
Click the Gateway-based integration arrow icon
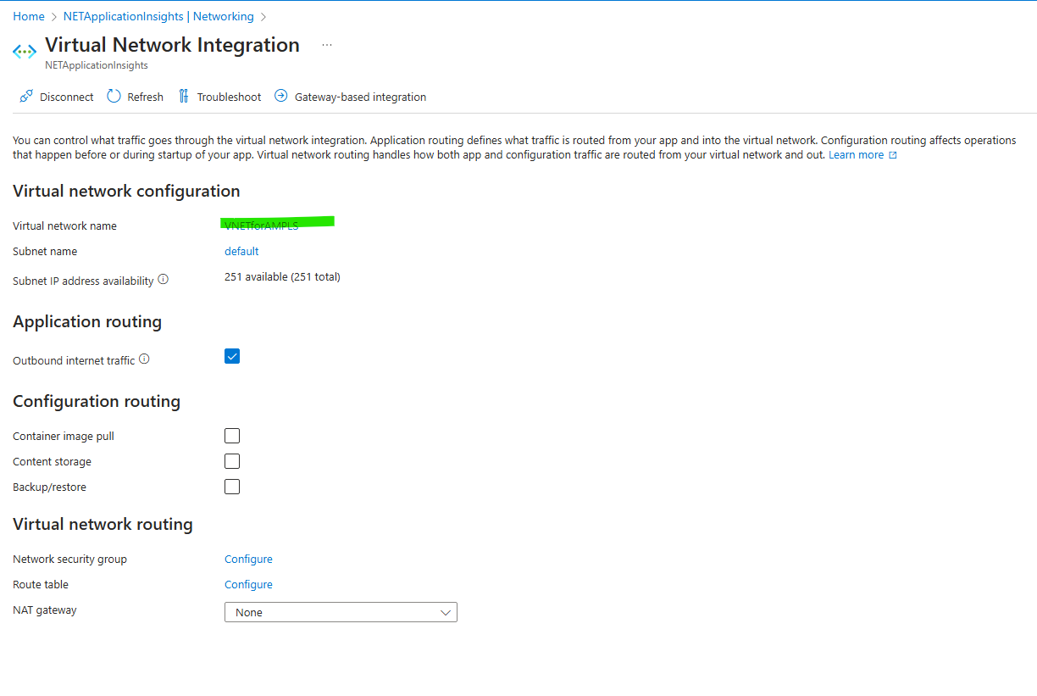pos(281,97)
